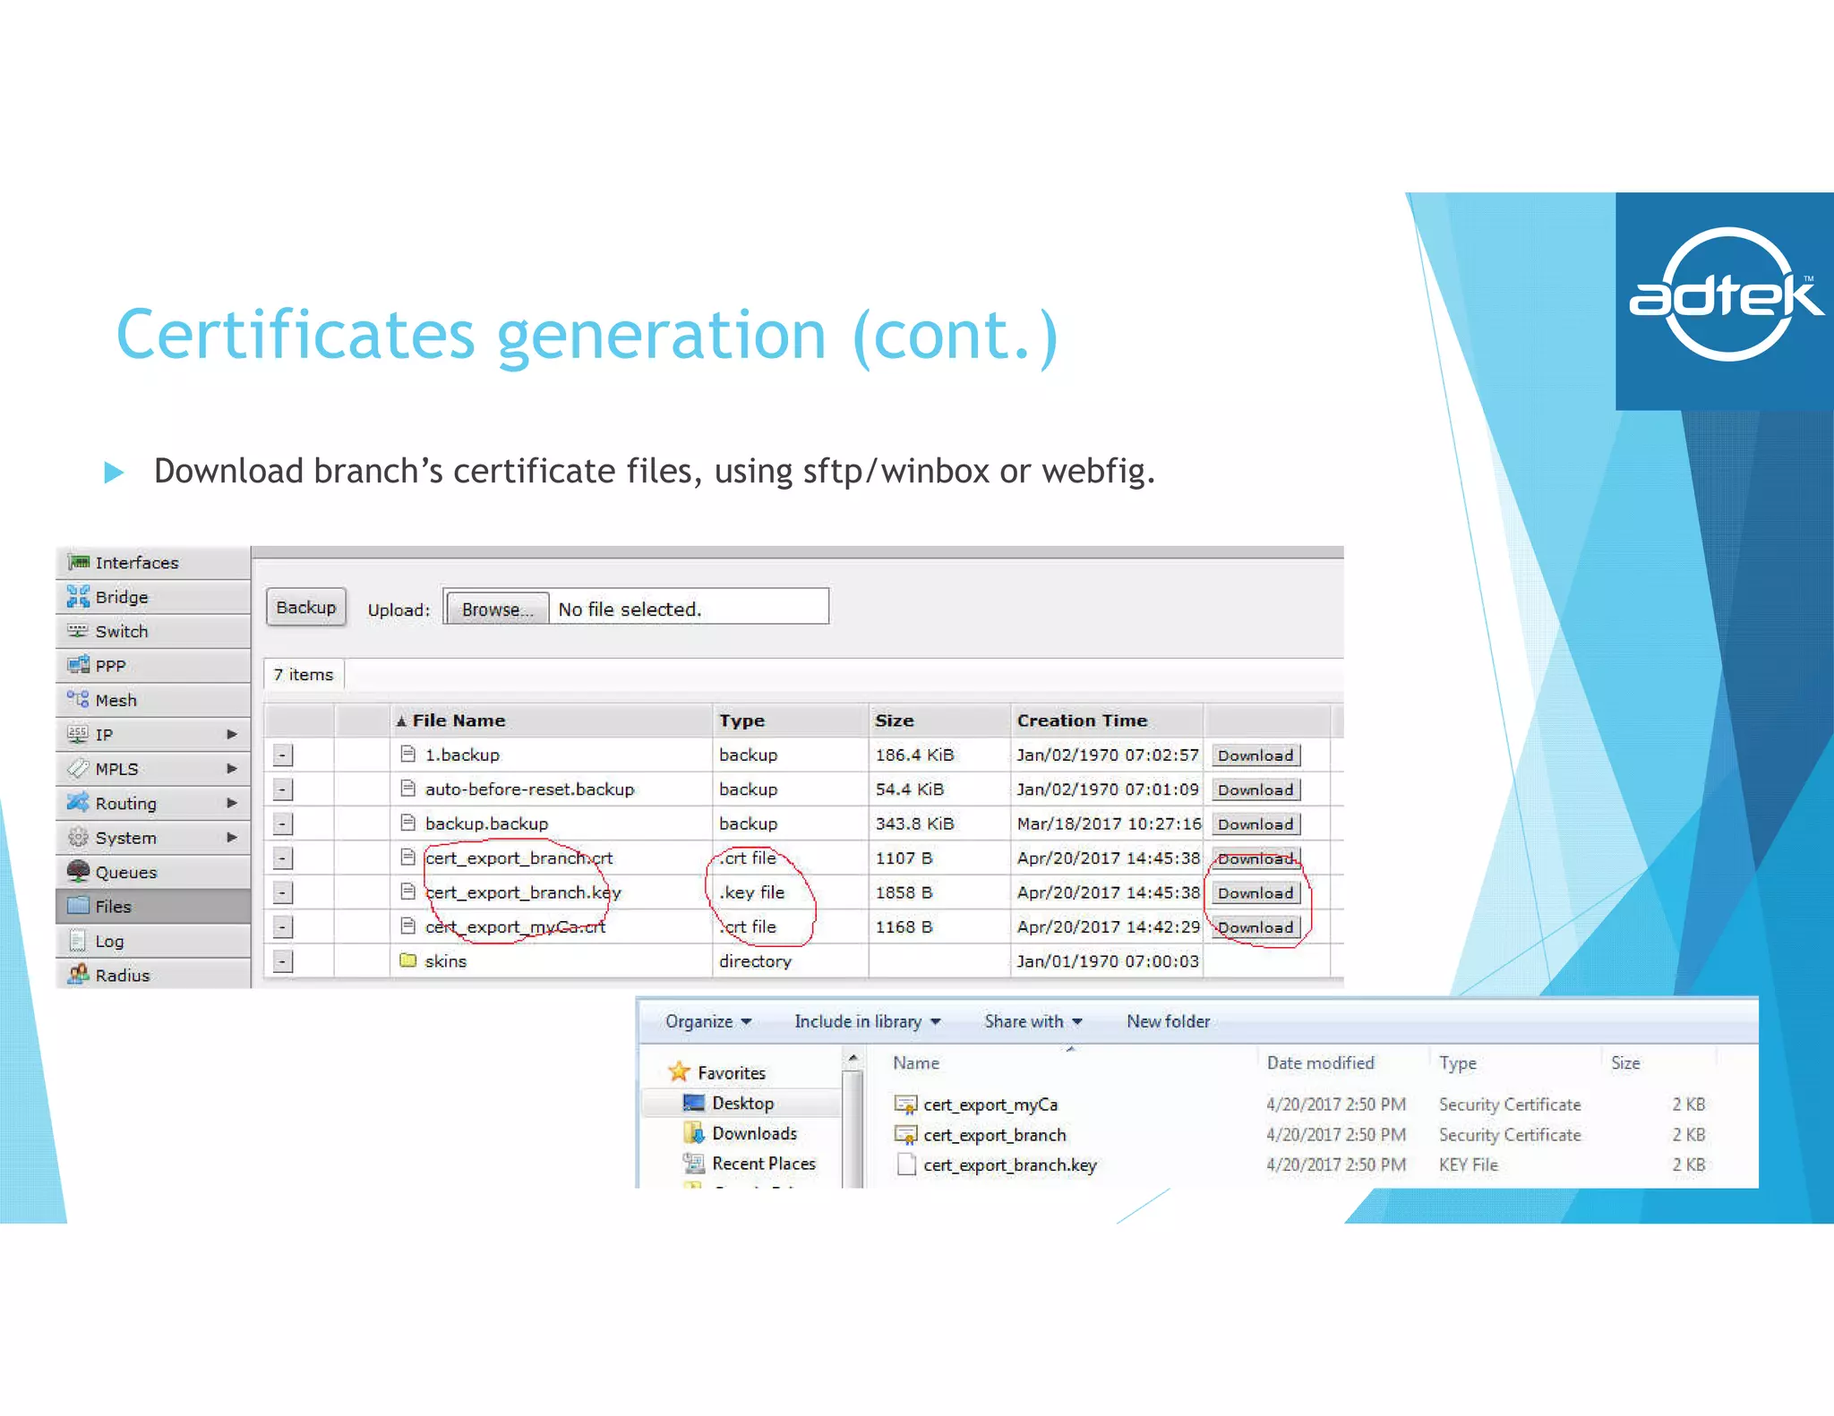
Task: Open the PPP menu icon
Action: click(79, 665)
